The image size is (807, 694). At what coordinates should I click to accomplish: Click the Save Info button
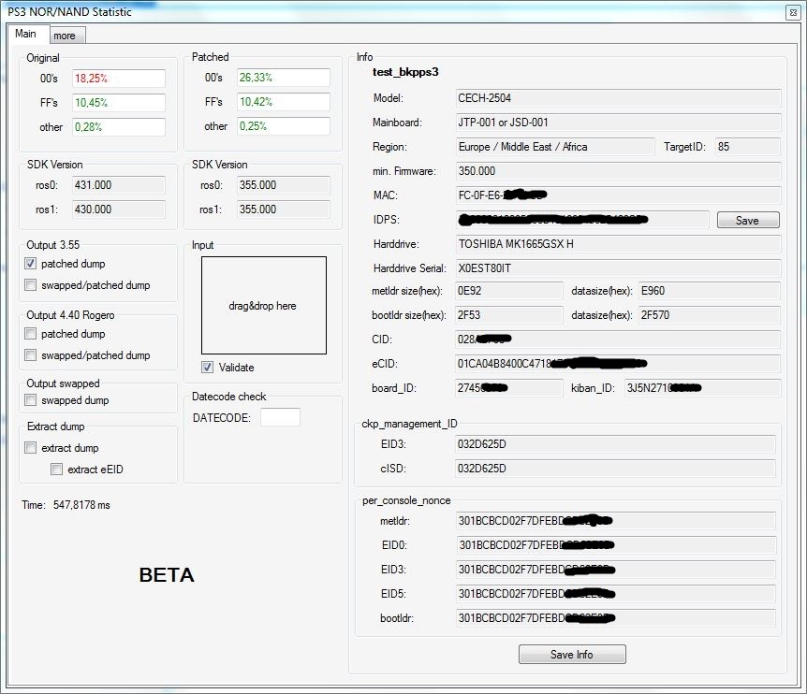(x=572, y=655)
